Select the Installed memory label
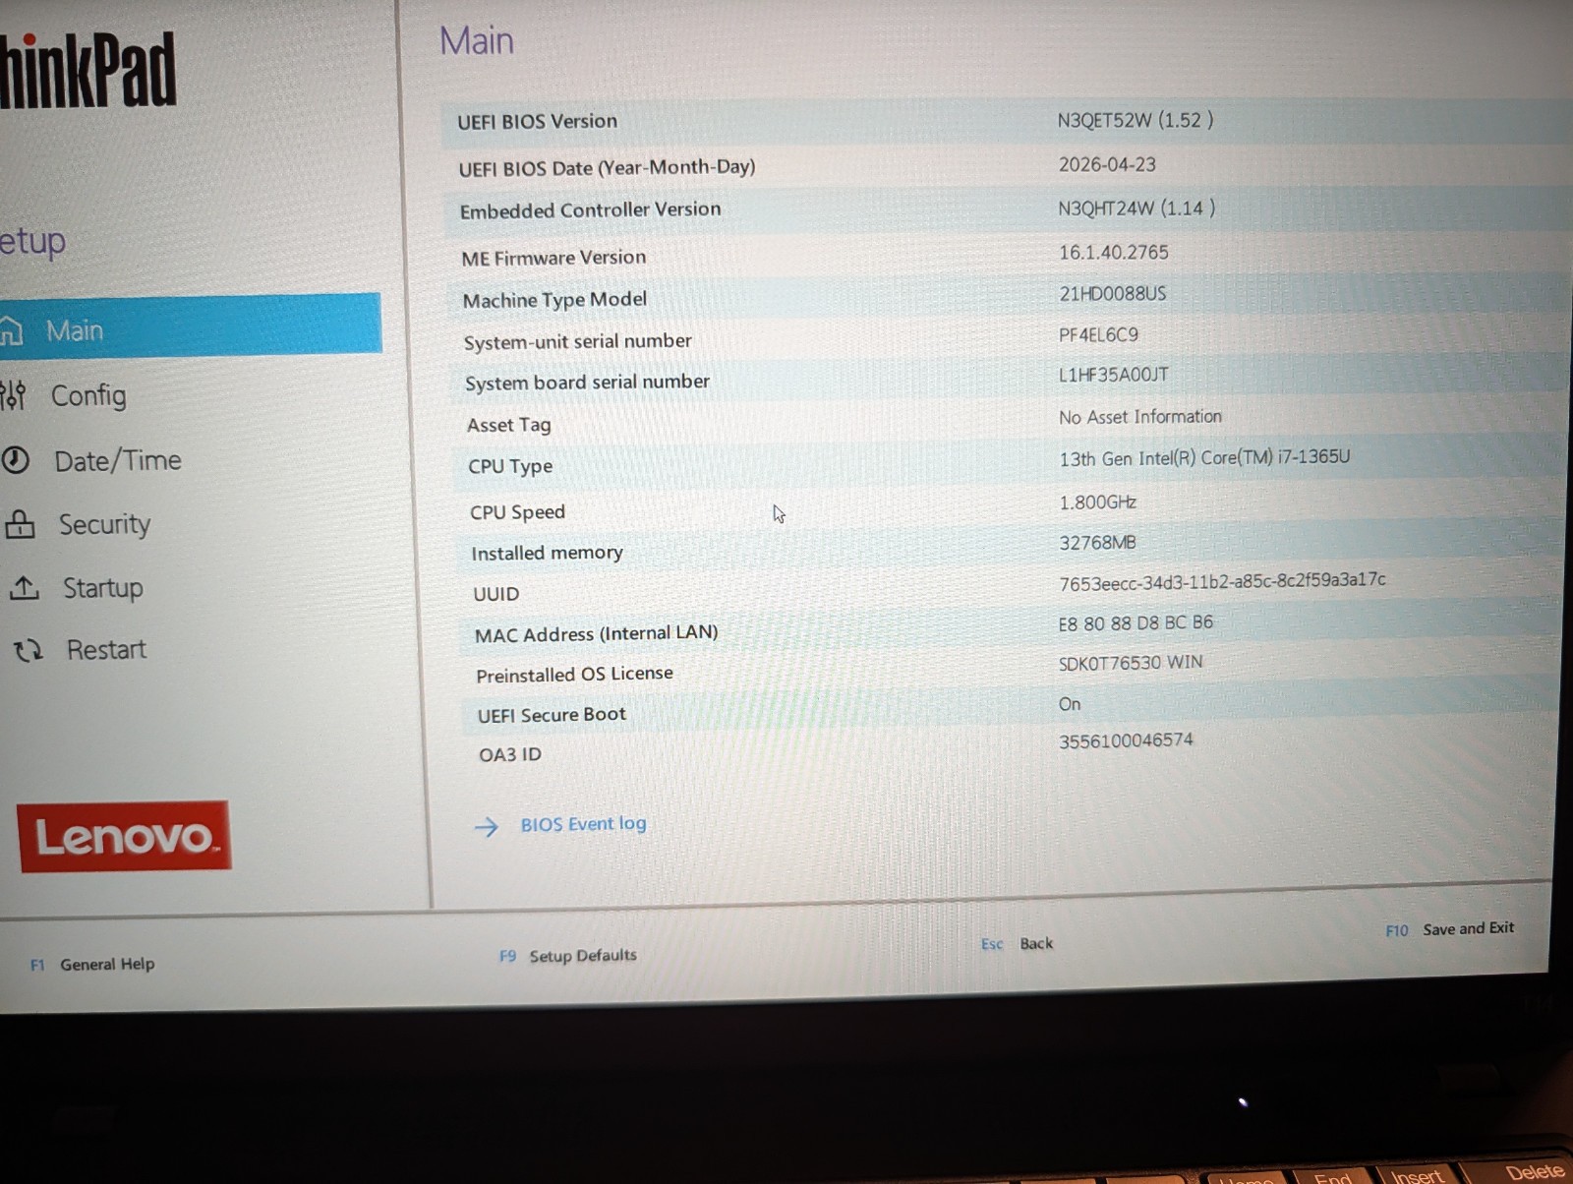 [547, 554]
